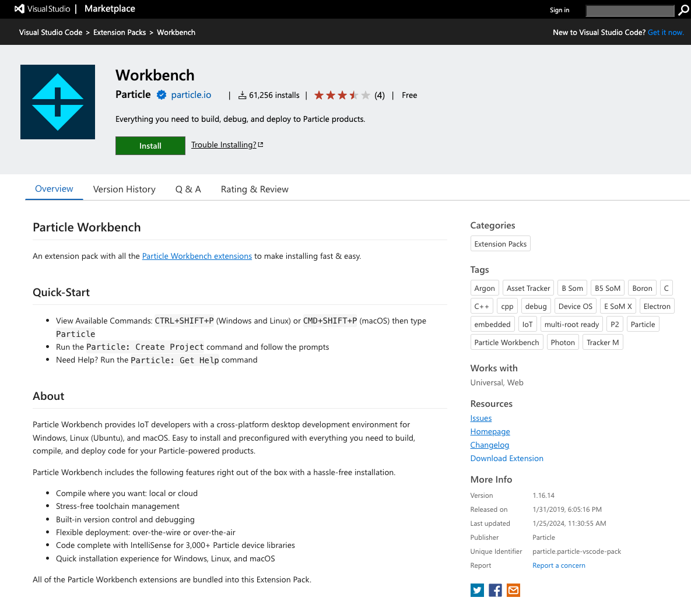
Task: Click the (4) ratings count
Action: [380, 95]
